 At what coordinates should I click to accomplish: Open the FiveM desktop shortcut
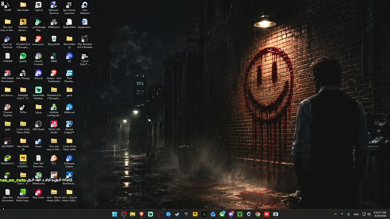8,7
